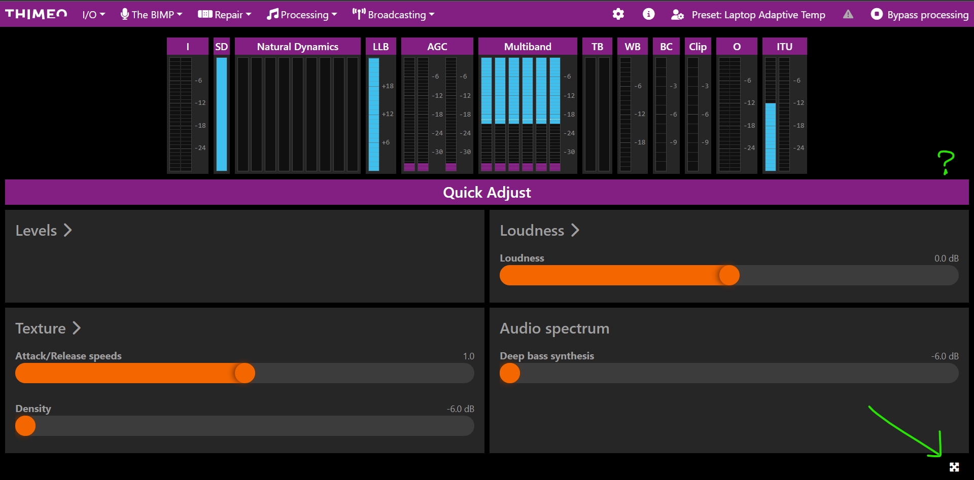Image resolution: width=974 pixels, height=480 pixels.
Task: Select the O meter header
Action: click(737, 46)
